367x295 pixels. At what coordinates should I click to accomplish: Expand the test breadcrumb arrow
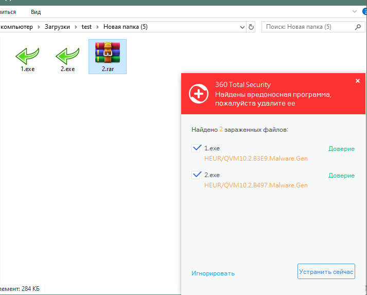97,27
